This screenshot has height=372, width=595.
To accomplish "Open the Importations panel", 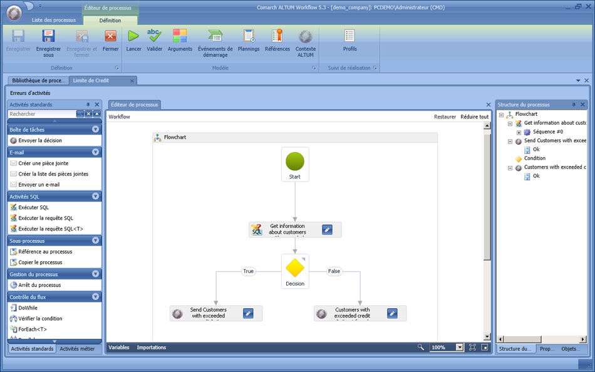I will 152,348.
